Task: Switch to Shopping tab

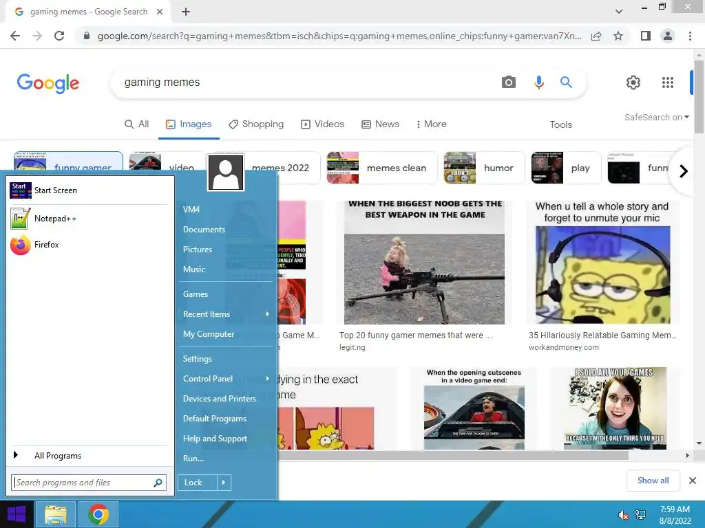Action: click(x=256, y=124)
